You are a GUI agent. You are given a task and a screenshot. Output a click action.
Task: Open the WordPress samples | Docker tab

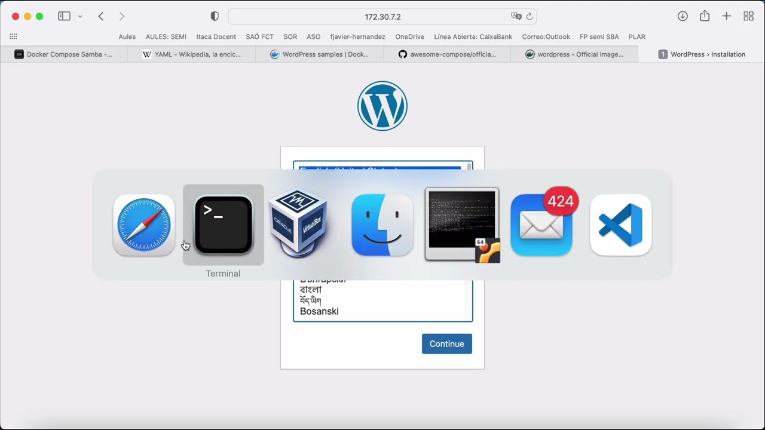tap(319, 54)
